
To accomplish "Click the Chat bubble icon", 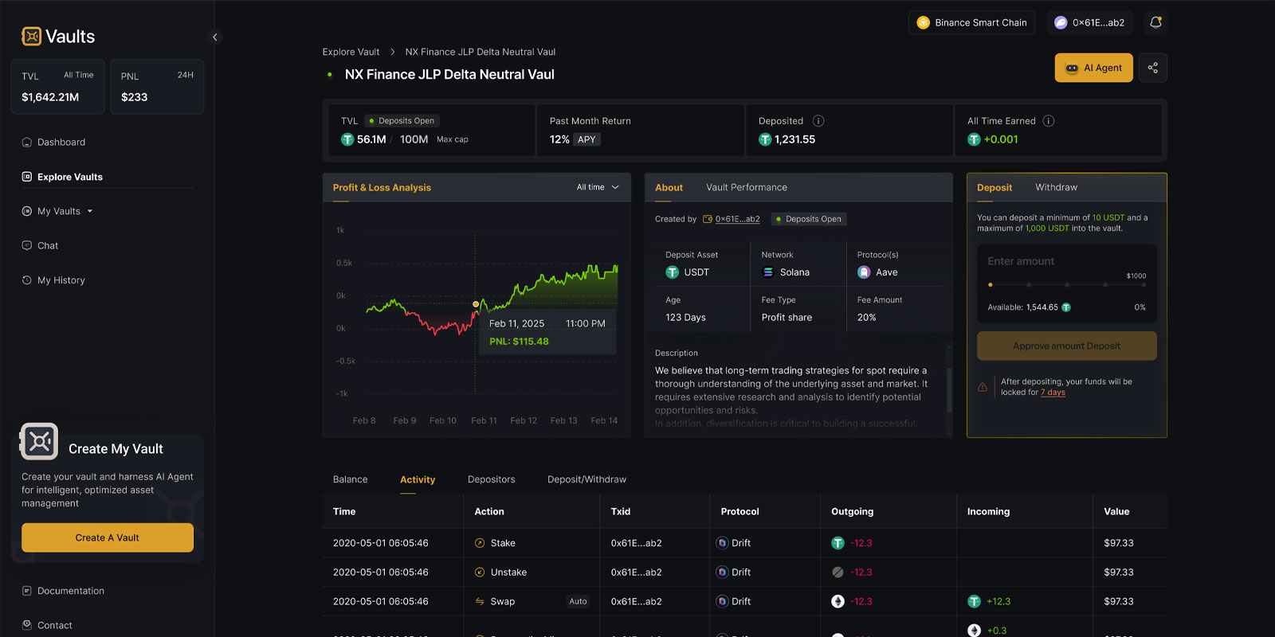I will (27, 246).
